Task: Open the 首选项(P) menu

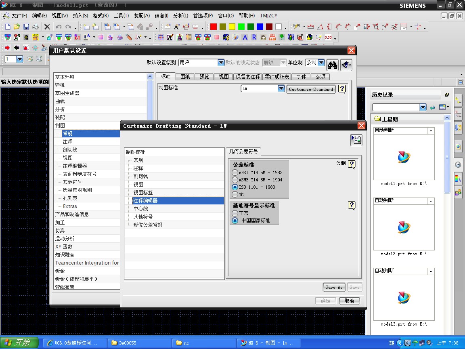Action: point(203,16)
